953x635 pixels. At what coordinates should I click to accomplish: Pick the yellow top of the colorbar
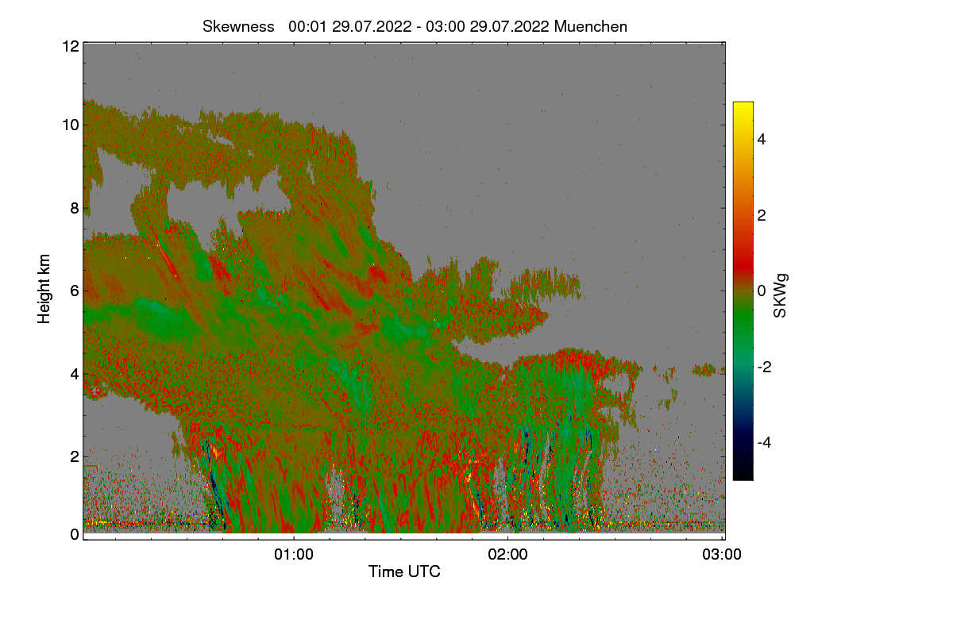[x=743, y=107]
